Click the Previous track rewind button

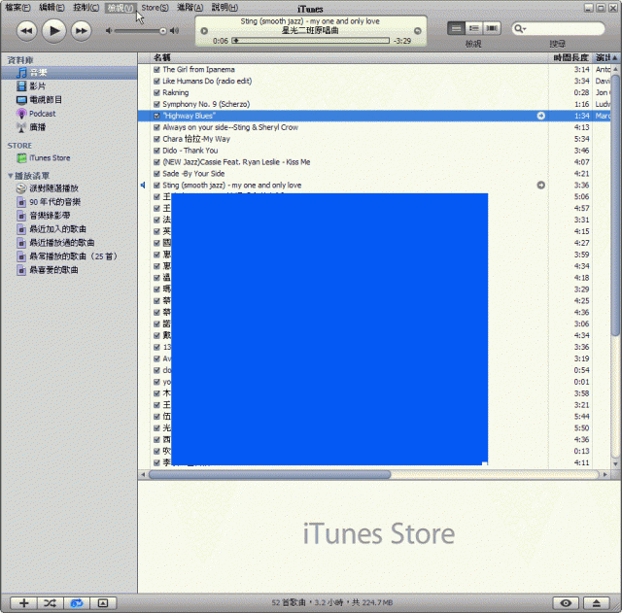26,31
